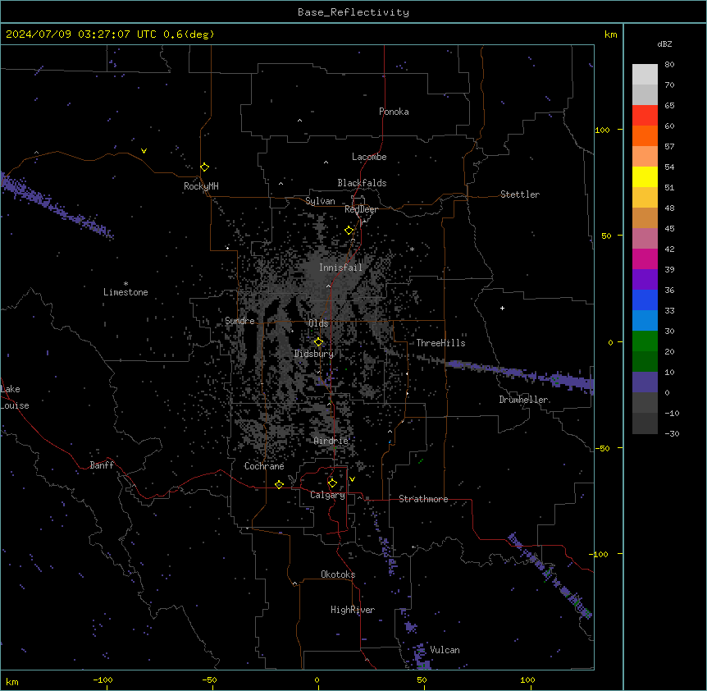Click the purple 39 dBZ color swatch
The width and height of the screenshot is (707, 691).
coord(645,280)
